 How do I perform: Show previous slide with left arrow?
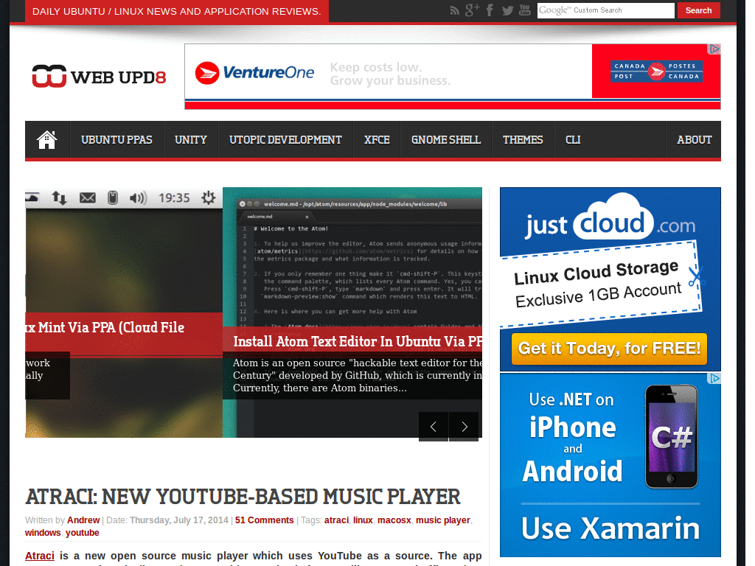point(434,427)
